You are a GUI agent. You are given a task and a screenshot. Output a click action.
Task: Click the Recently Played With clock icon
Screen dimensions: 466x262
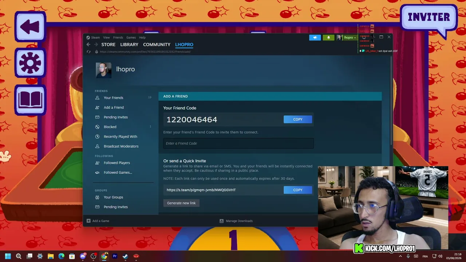97,136
